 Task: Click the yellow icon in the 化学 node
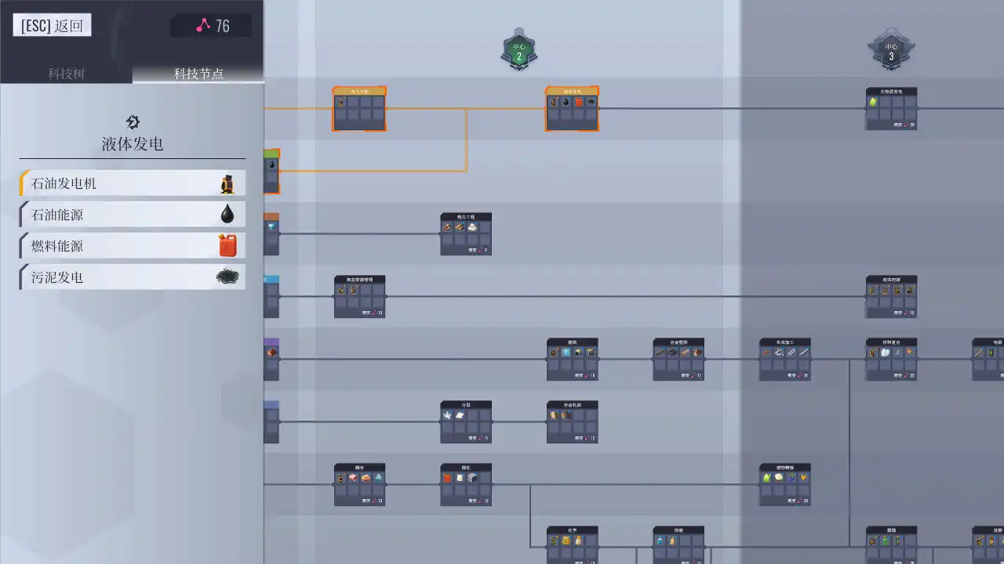566,540
